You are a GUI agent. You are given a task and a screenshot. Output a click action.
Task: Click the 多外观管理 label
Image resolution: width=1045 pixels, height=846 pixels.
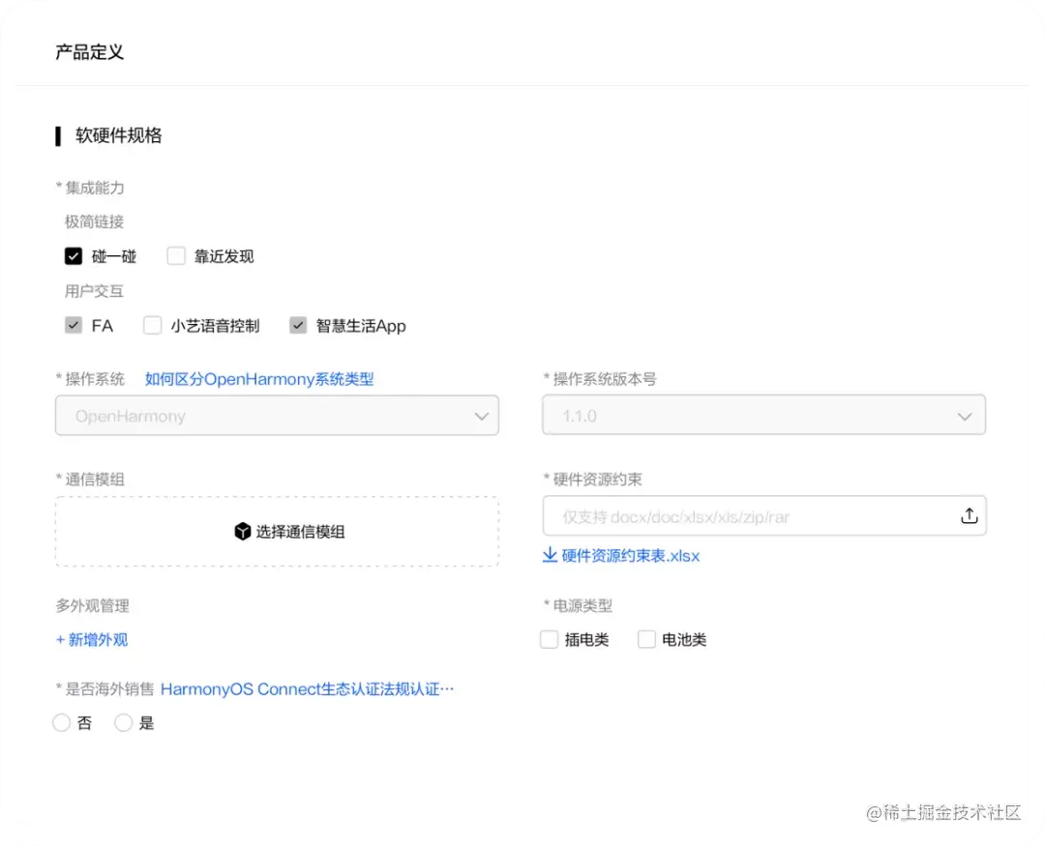(x=92, y=605)
